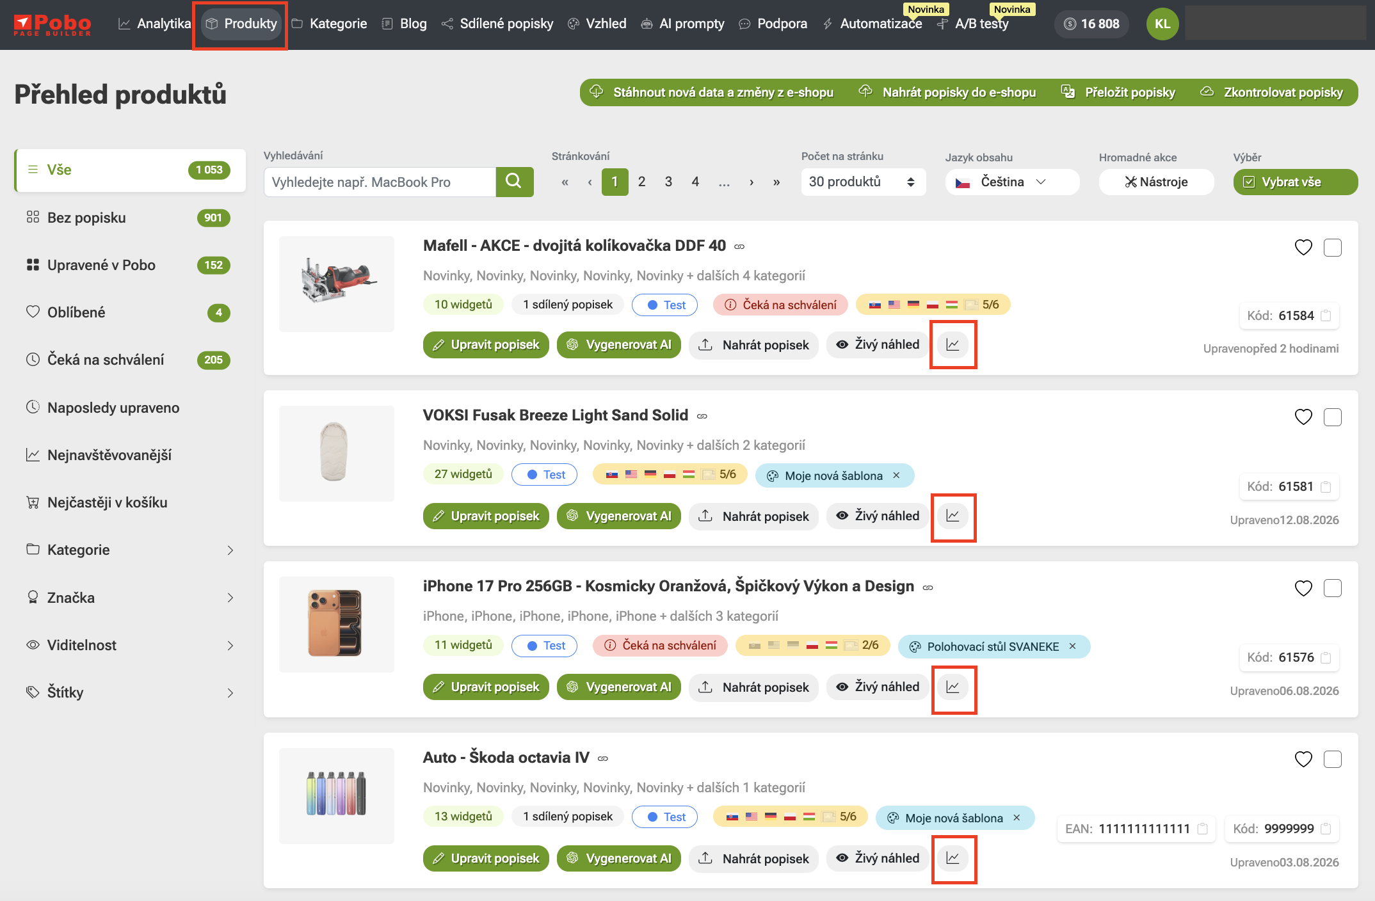Copy EAN 1111111111111 with clipboard icon
1375x901 pixels.
tap(1202, 829)
